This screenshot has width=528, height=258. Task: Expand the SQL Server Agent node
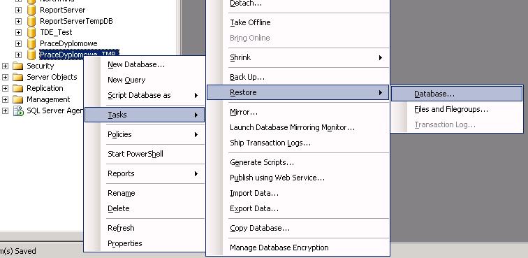click(x=5, y=110)
